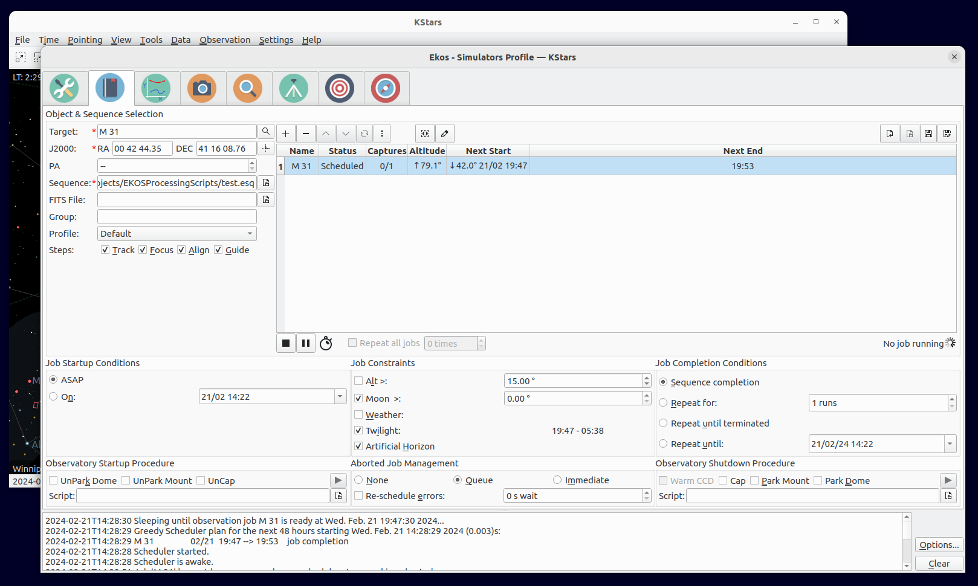978x586 pixels.
Task: Open the Ekos Capture module (camera icon)
Action: pos(202,88)
